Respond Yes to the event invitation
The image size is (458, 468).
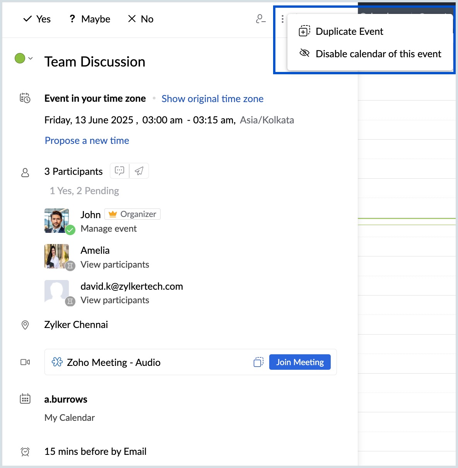(x=37, y=19)
